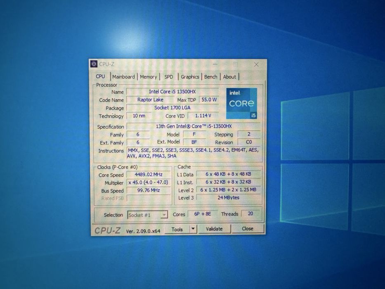
Task: Open the Bench tab
Action: [x=211, y=77]
